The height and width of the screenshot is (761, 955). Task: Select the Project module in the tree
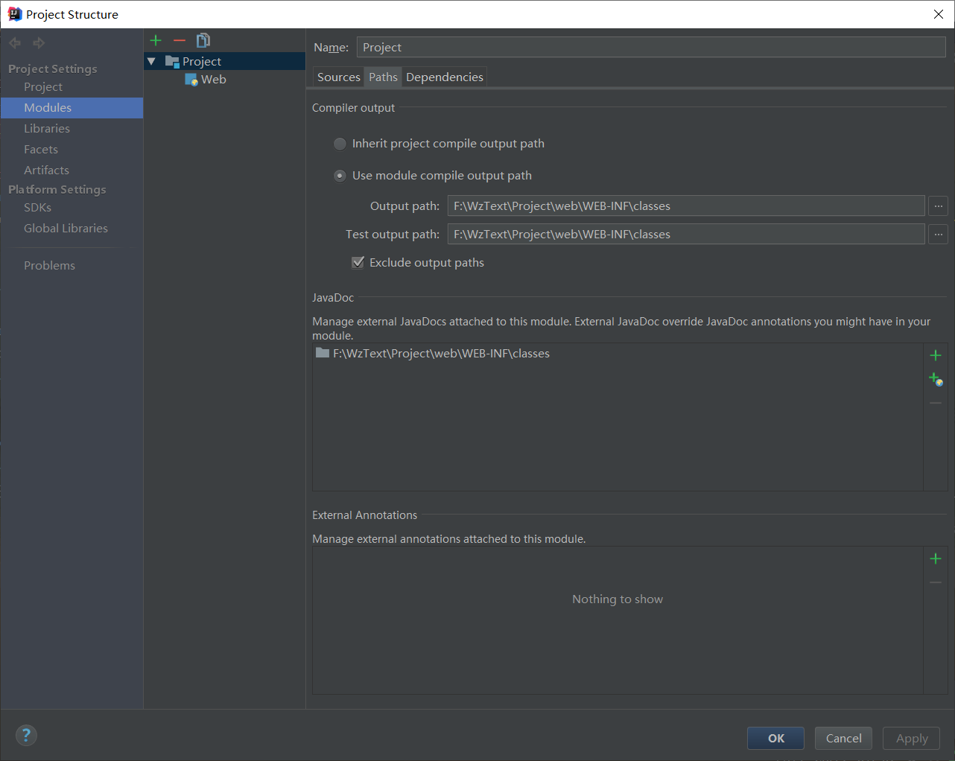(225, 62)
